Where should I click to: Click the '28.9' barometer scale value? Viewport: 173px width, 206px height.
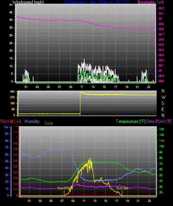[x=161, y=76]
